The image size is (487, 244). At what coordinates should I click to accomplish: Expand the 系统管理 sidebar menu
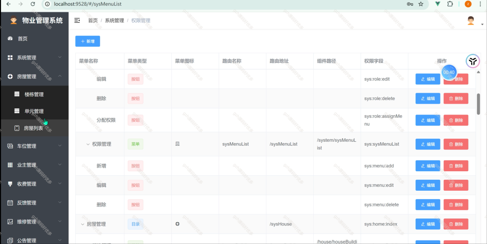(34, 58)
